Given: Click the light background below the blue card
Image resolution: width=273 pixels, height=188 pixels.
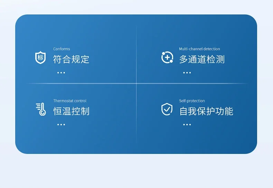Looking at the screenshot, I should click(x=136, y=171).
